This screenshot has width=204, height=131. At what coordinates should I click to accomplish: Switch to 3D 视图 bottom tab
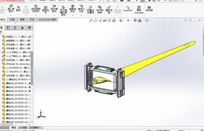23,127
